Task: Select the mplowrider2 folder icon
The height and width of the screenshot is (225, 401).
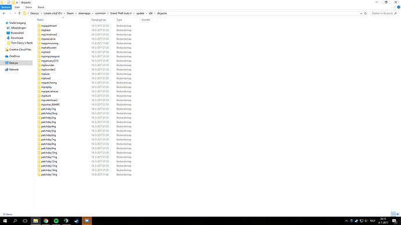Action: tap(38, 70)
